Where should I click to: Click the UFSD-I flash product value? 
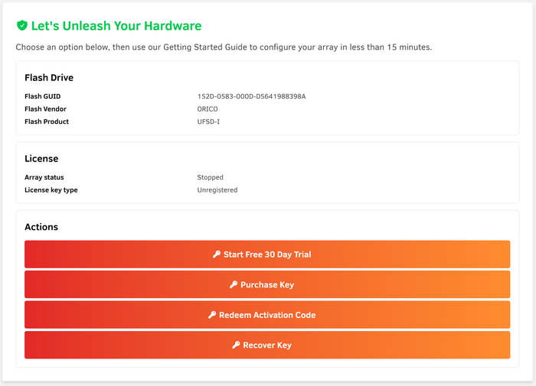coord(208,122)
